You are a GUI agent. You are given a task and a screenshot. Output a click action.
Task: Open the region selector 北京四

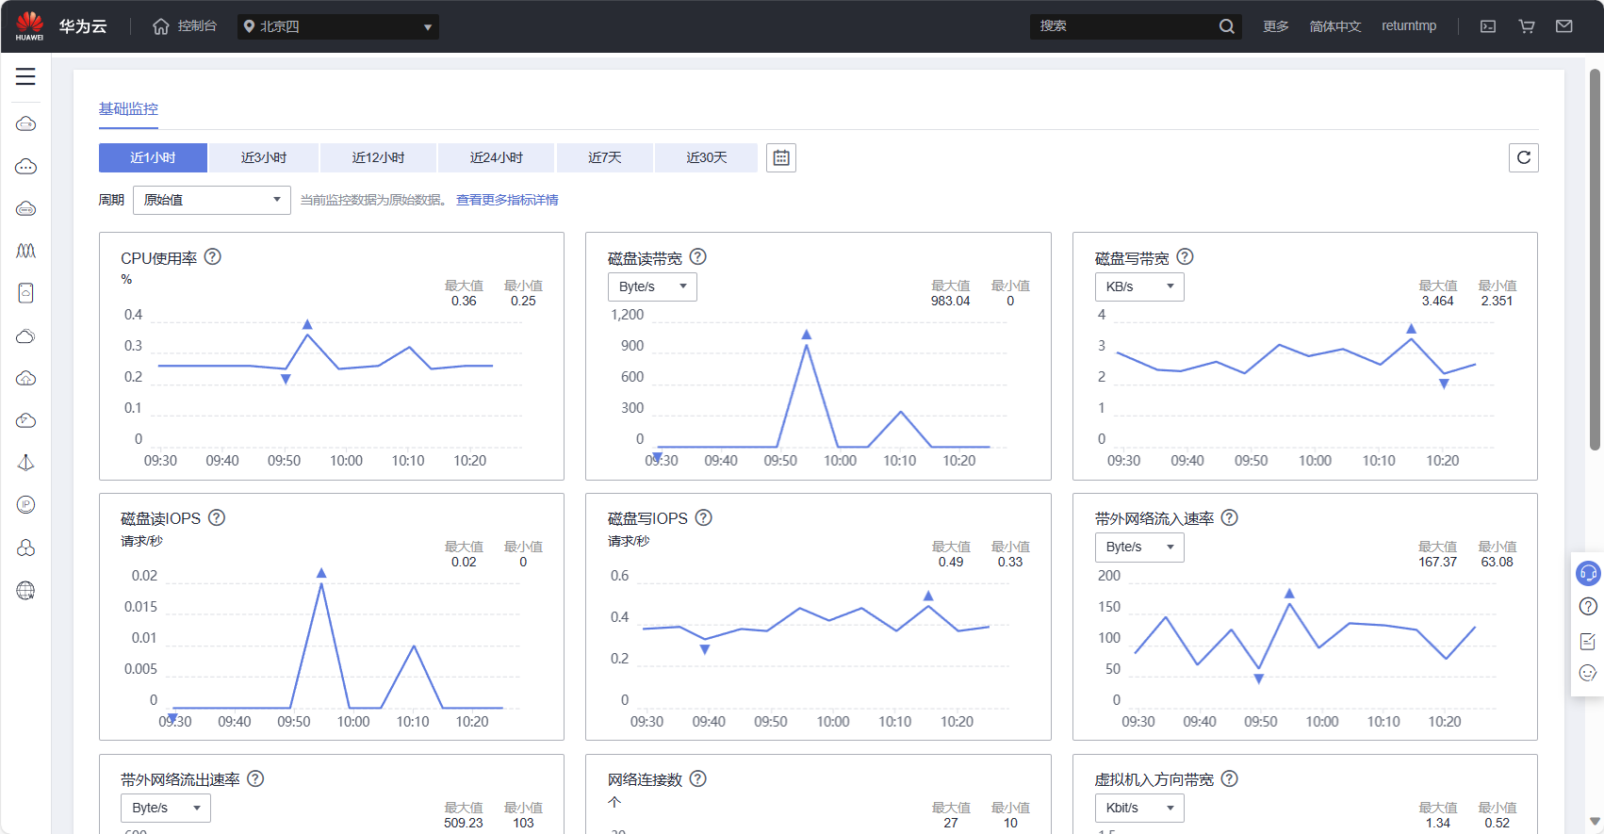pyautogui.click(x=339, y=26)
